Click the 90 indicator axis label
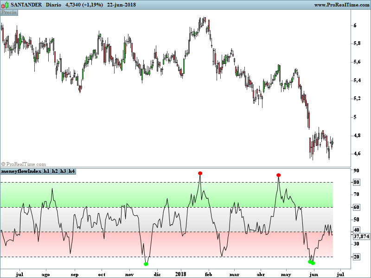This screenshot has height=278, width=371. [x=356, y=171]
